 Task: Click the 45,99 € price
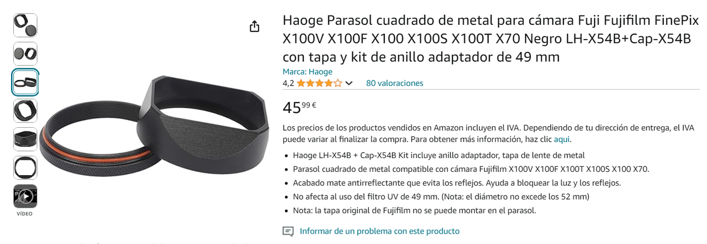(299, 107)
